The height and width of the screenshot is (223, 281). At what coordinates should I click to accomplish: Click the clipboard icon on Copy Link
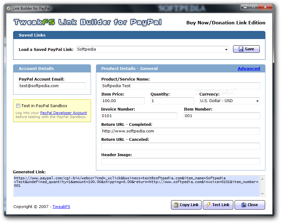pyautogui.click(x=176, y=205)
